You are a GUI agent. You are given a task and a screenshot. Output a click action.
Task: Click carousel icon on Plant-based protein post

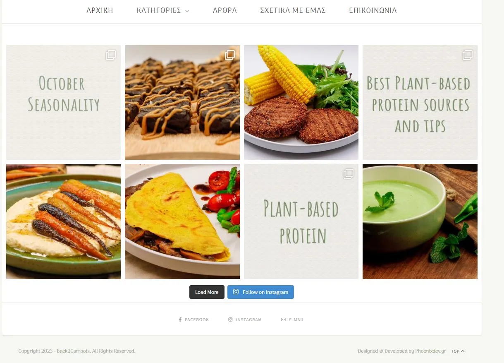point(349,174)
